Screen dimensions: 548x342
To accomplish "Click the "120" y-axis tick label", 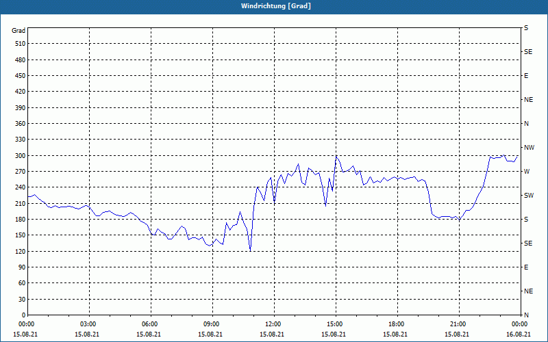I will (x=21, y=251).
